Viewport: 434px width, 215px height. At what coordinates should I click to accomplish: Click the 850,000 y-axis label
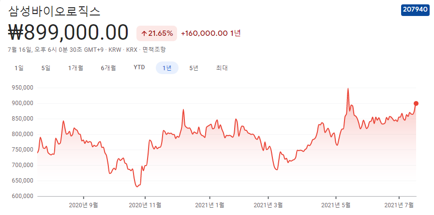pos(23,119)
